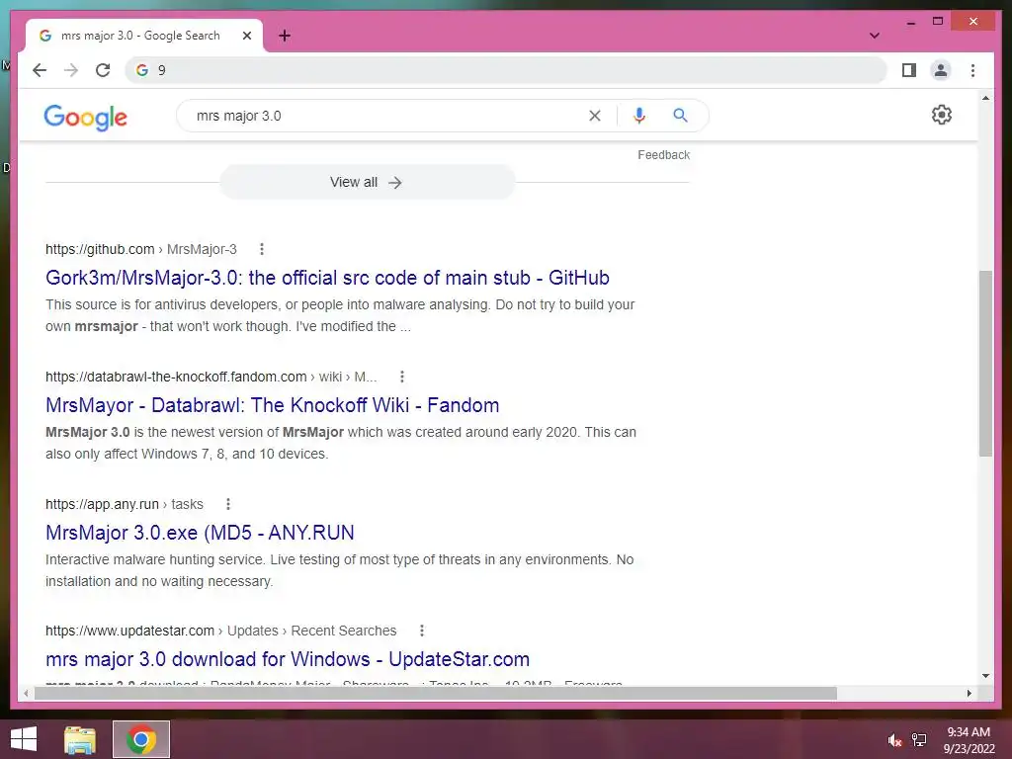The image size is (1012, 759).
Task: Click the https://app.any.run breadcrumb URL
Action: [102, 504]
